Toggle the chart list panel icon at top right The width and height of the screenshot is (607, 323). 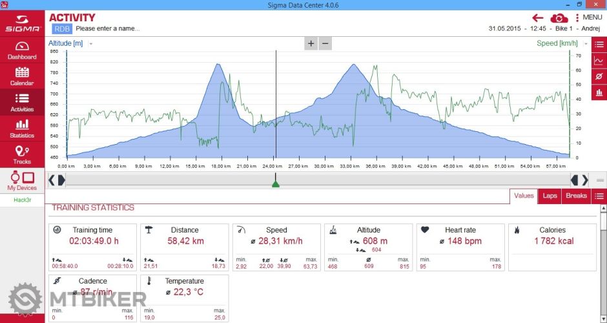tap(599, 45)
